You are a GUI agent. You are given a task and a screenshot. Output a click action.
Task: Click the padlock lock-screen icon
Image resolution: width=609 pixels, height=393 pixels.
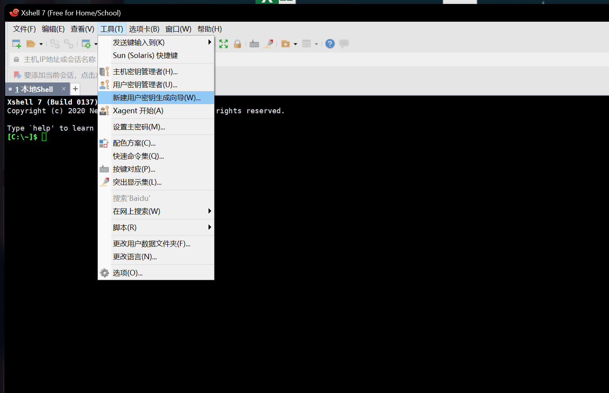tap(237, 44)
